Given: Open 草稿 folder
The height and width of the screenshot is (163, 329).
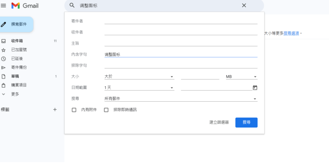Looking at the screenshot, I should pyautogui.click(x=15, y=76).
